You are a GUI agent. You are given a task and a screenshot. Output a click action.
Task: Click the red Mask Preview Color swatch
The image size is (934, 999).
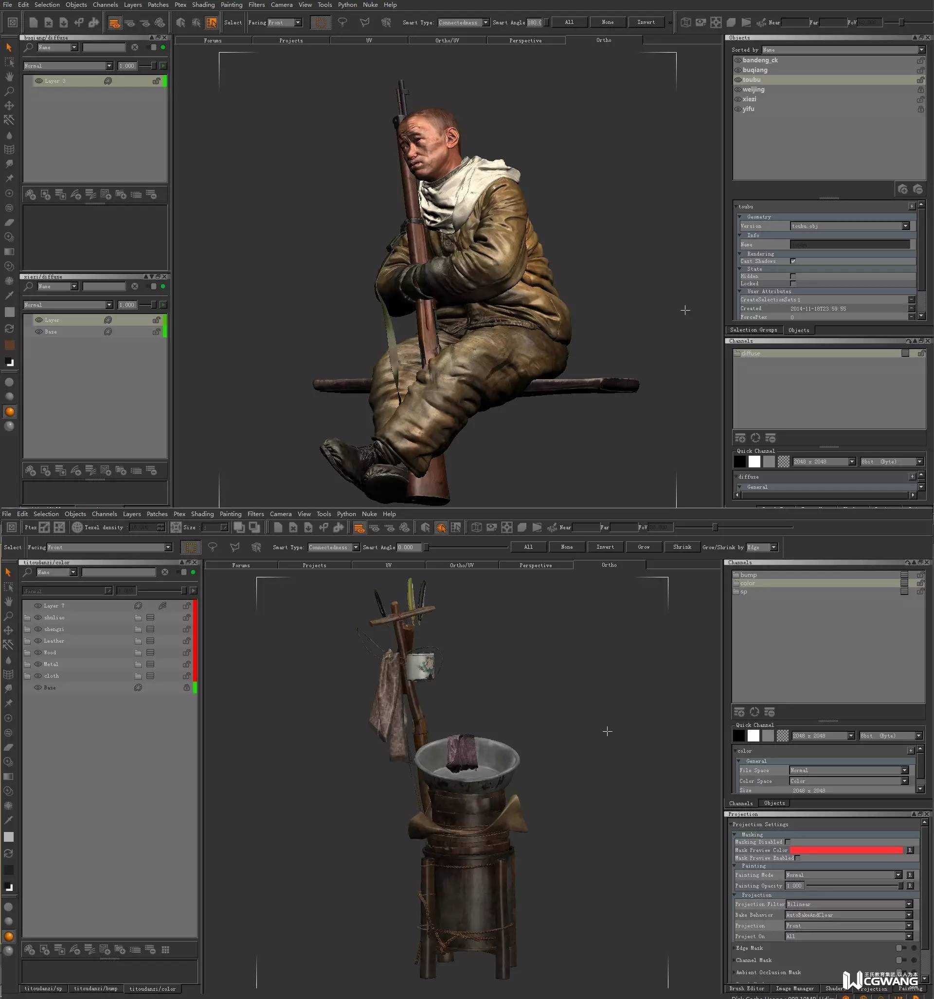(x=845, y=850)
